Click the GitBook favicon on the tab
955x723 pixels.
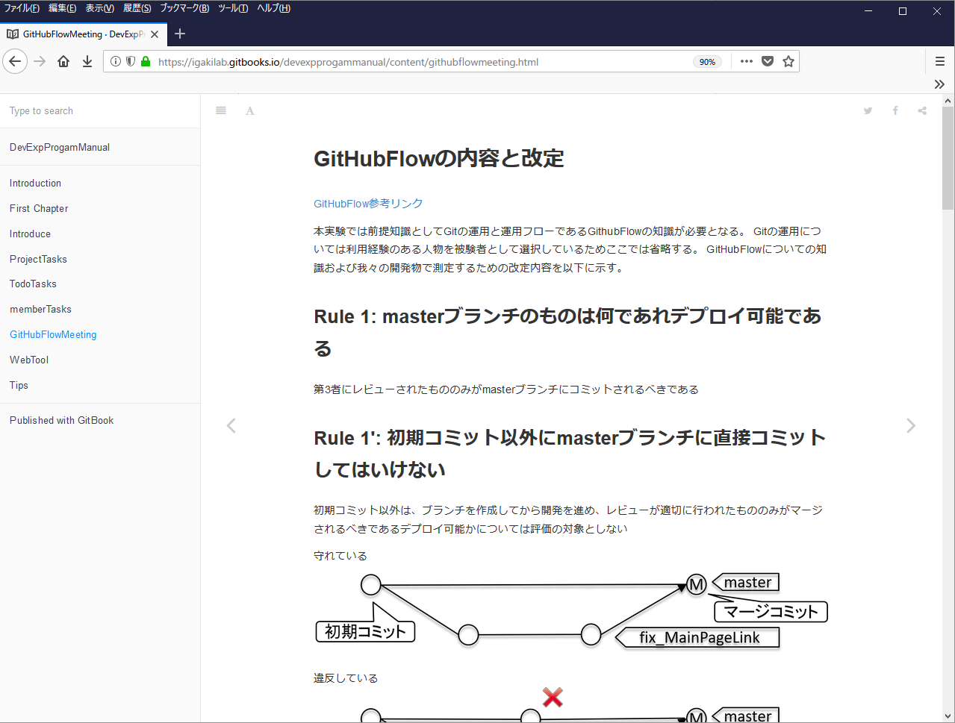13,34
